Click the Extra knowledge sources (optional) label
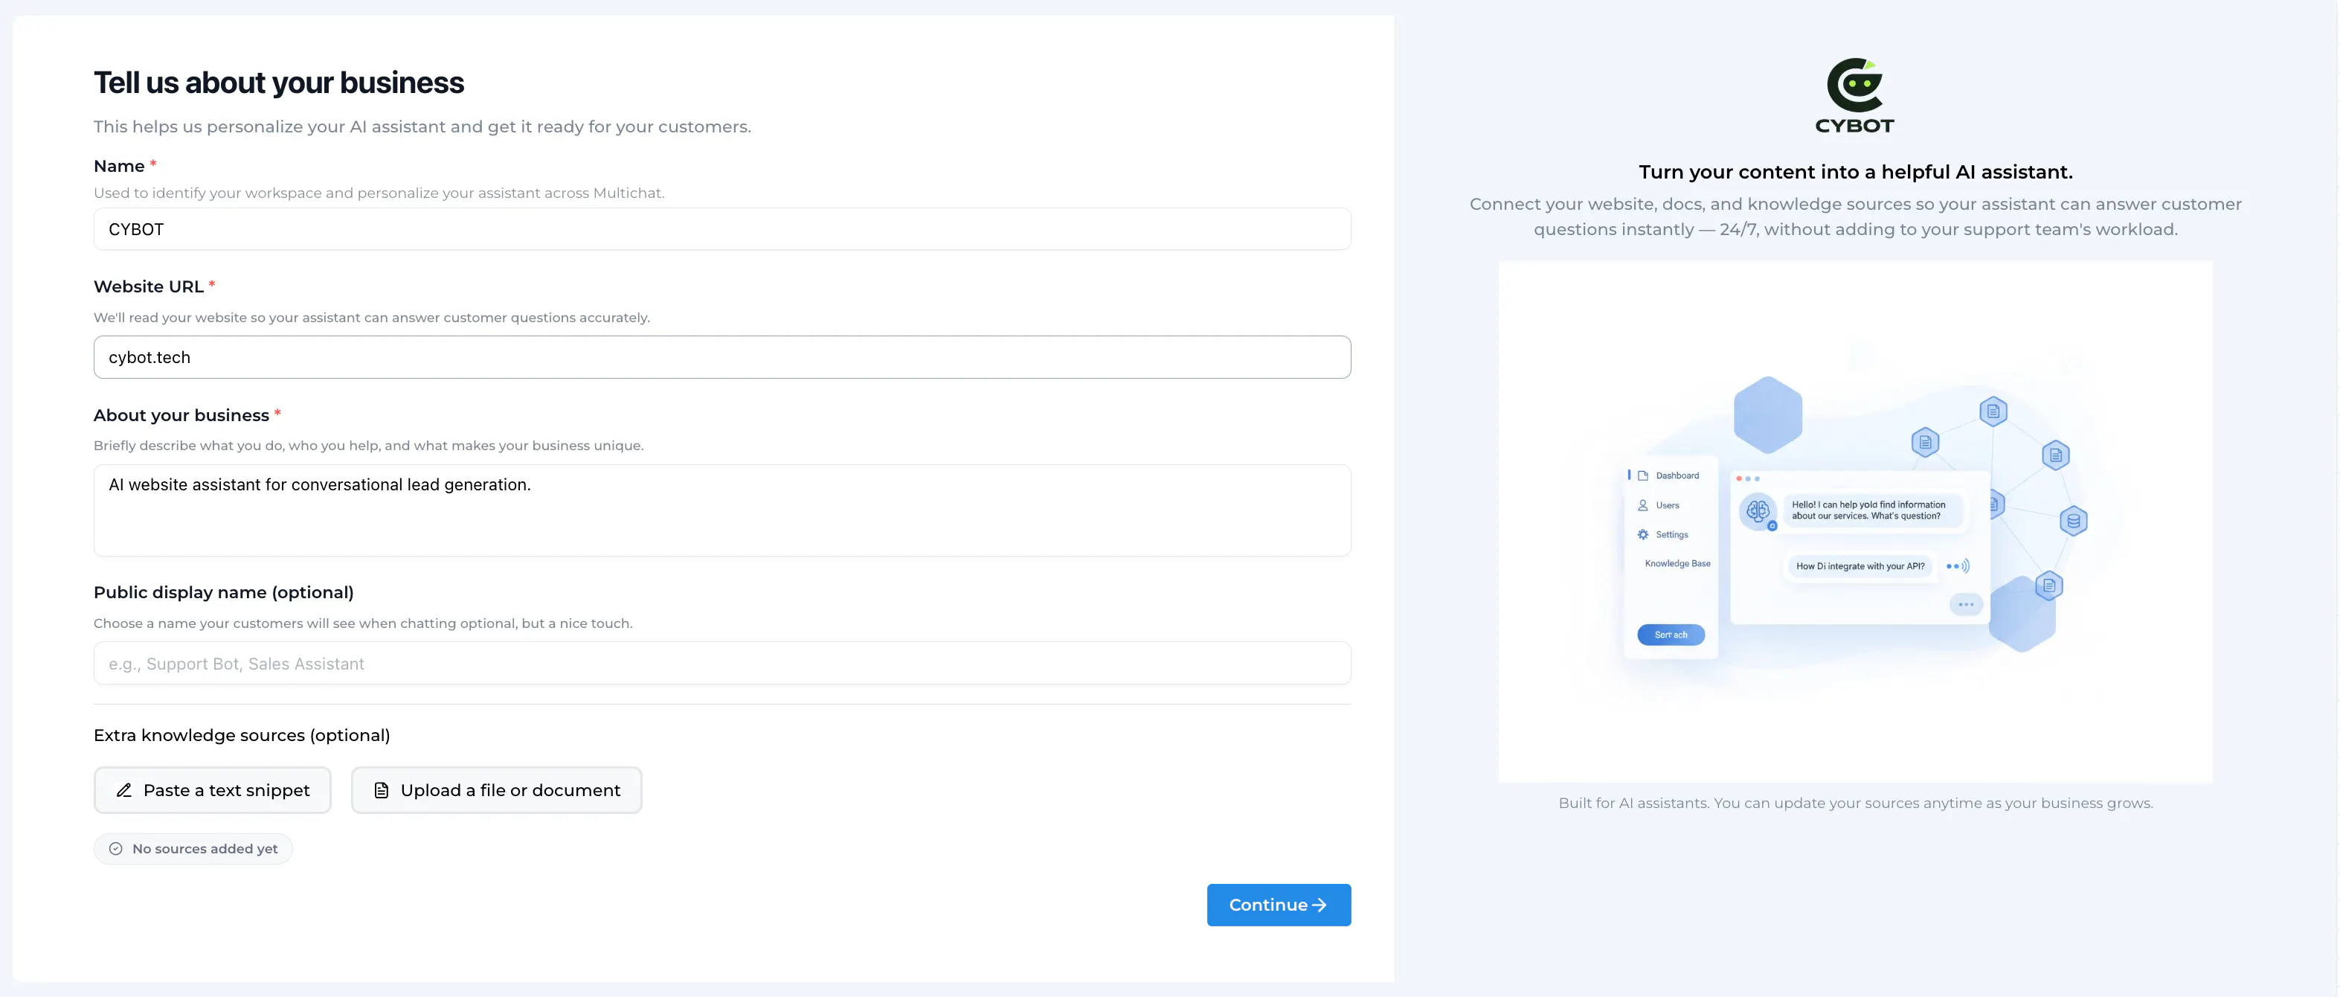This screenshot has width=2340, height=997. (242, 735)
